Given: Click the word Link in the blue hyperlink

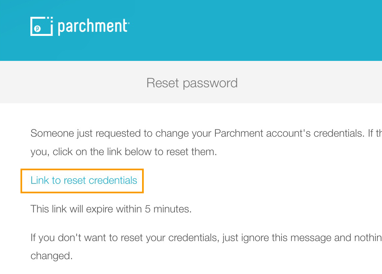Looking at the screenshot, I should [40, 180].
